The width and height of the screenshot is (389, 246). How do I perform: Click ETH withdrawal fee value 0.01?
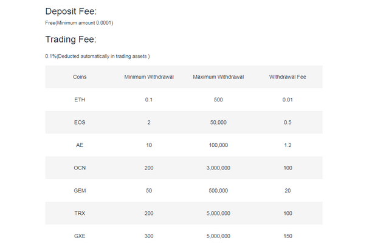point(287,100)
